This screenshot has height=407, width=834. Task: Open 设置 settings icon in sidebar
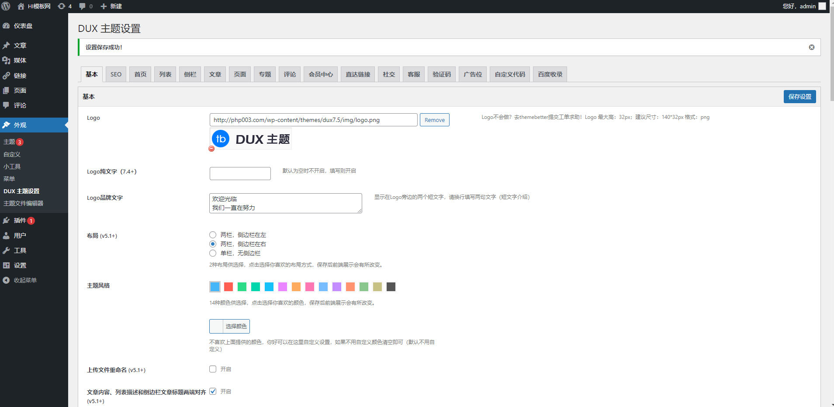[6, 265]
